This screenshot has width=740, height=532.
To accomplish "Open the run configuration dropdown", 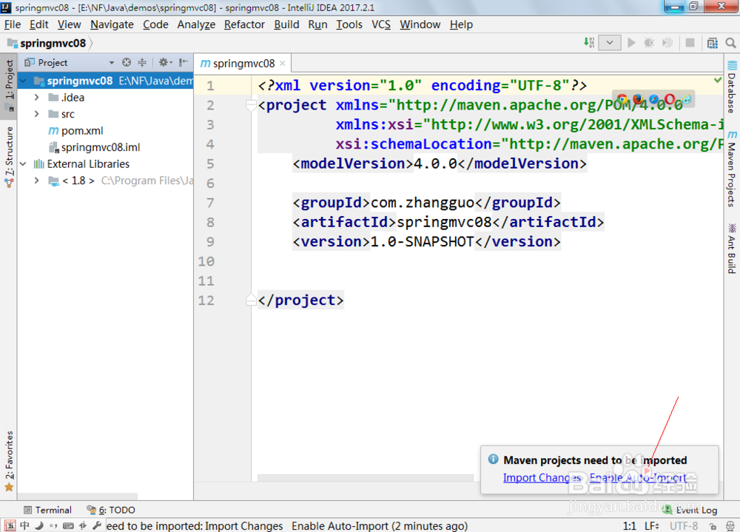I will pyautogui.click(x=608, y=42).
